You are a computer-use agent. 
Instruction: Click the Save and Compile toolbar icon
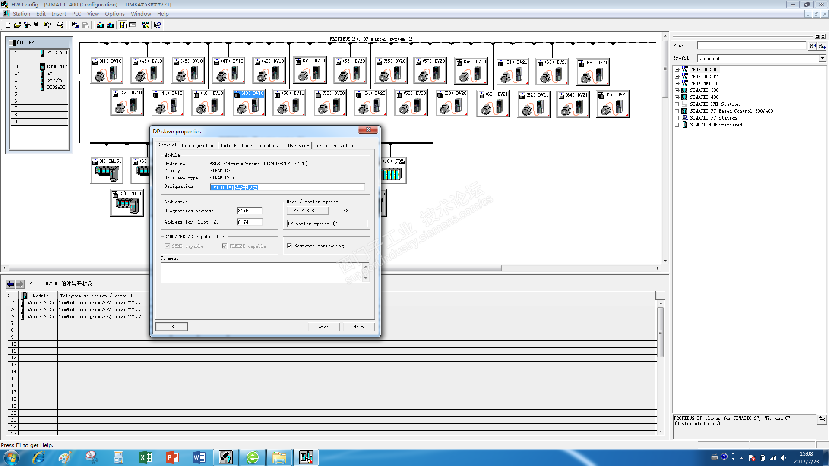coord(47,25)
